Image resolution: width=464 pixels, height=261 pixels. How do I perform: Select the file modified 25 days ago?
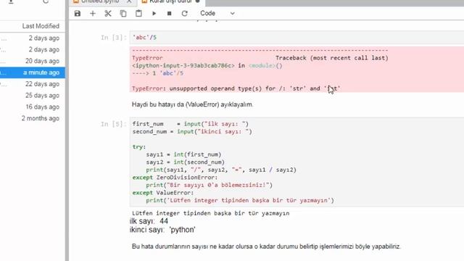tap(33, 95)
